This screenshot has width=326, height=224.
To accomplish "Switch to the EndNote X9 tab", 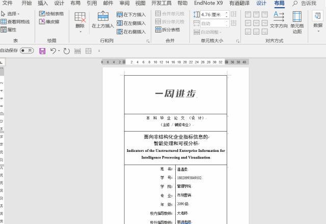I will point(208,3).
